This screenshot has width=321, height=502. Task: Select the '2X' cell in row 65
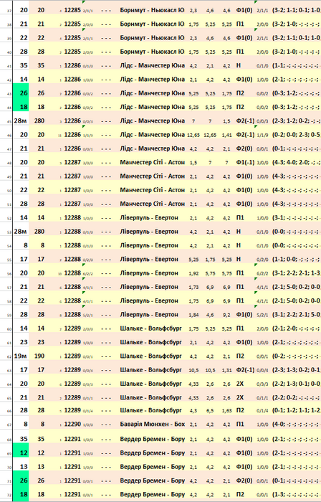240,397
